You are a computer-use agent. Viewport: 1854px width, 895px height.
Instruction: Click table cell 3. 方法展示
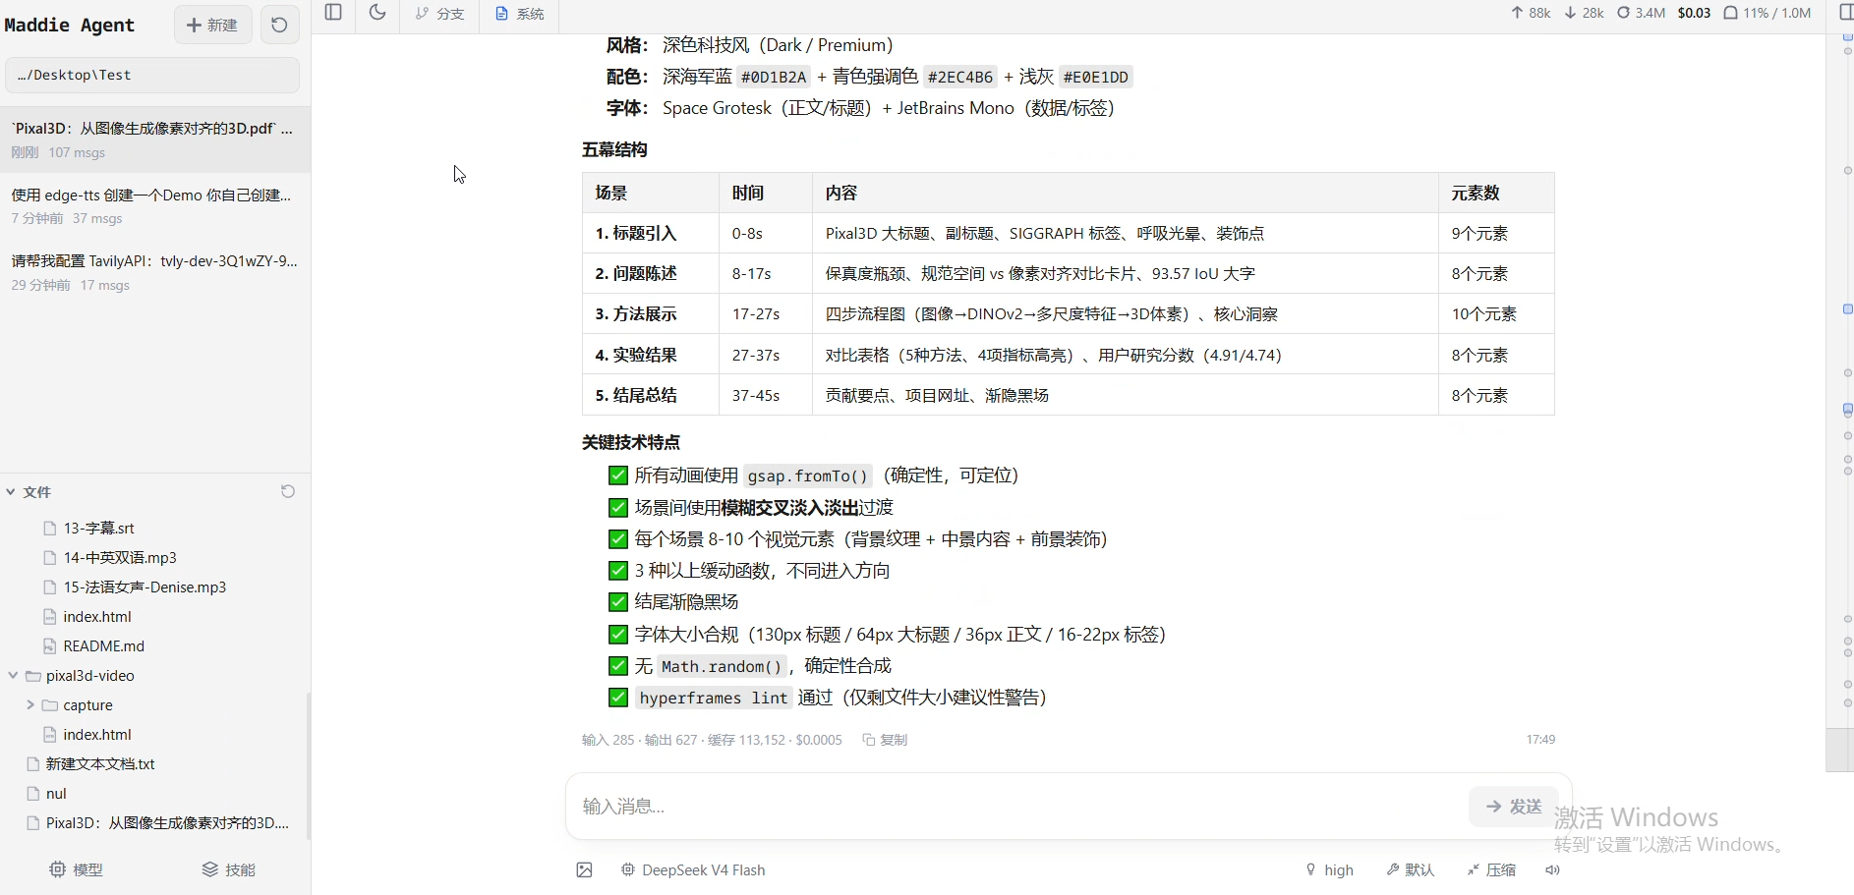pos(651,314)
